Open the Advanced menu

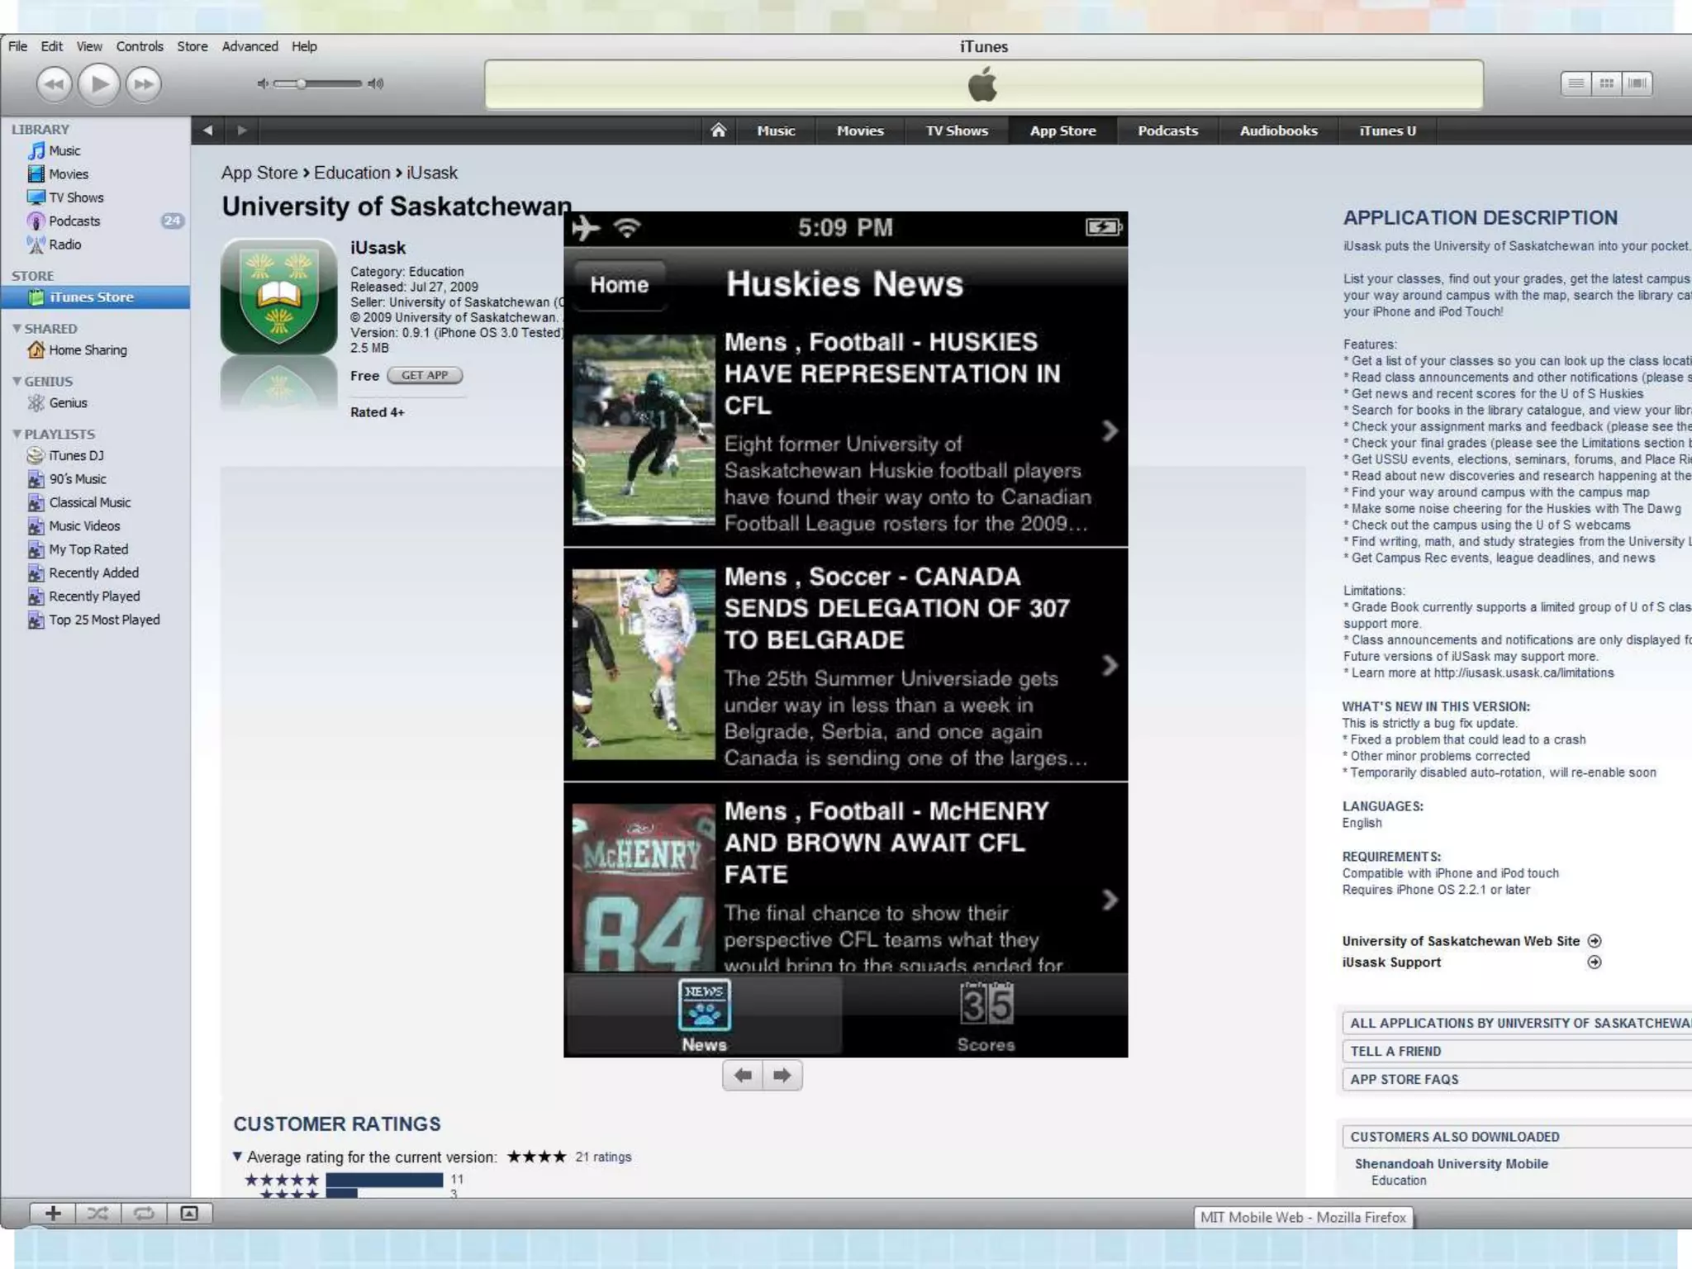250,46
